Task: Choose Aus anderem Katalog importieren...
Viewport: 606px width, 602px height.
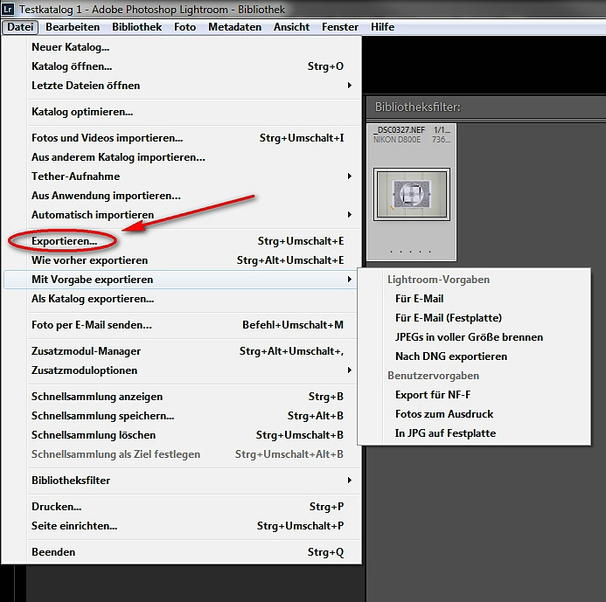Action: click(x=181, y=157)
